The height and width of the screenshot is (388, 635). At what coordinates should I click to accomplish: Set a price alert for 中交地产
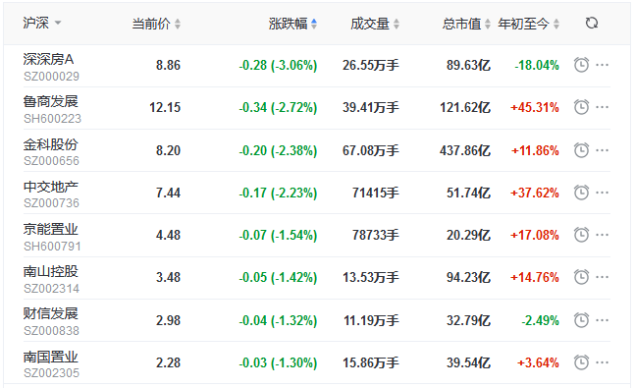582,193
